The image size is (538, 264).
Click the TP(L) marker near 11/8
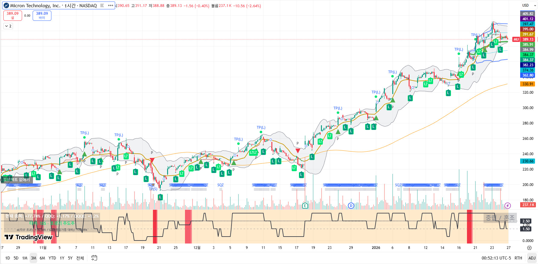84,133
